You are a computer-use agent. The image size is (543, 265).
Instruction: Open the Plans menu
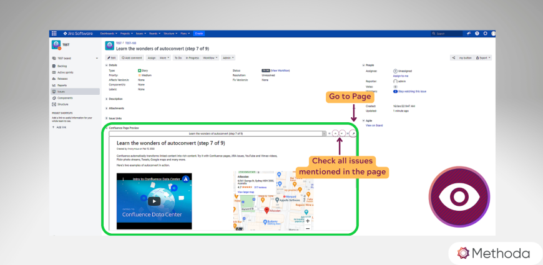click(185, 34)
